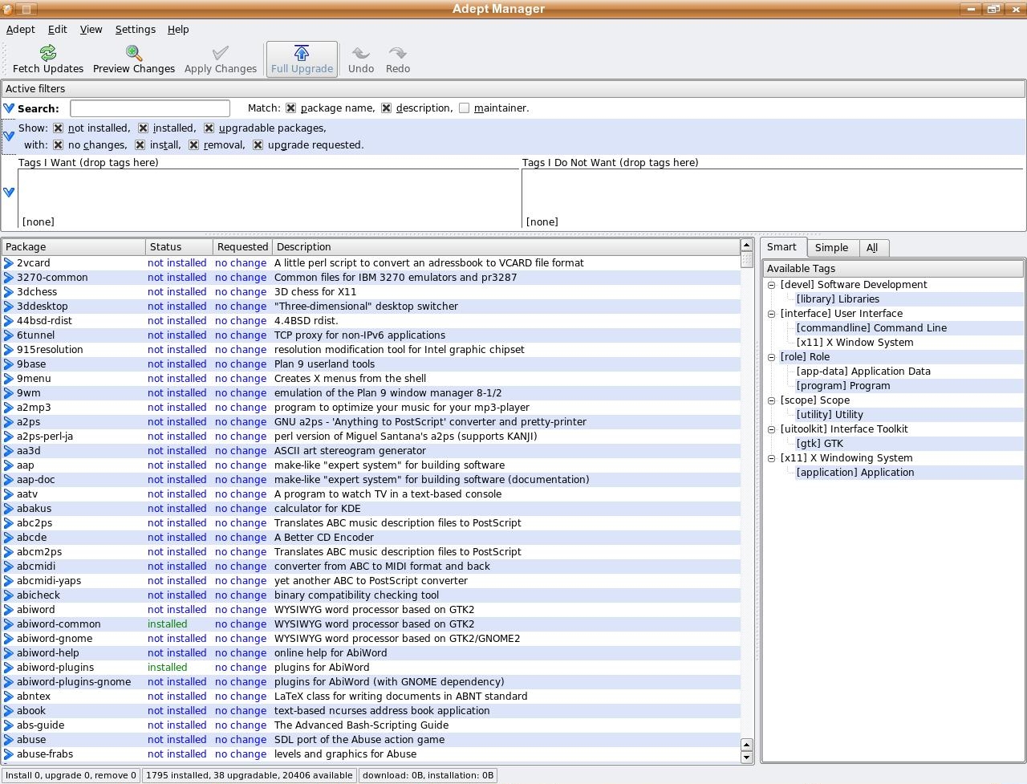Sort by the Description column header
The image size is (1027, 784).
click(505, 247)
